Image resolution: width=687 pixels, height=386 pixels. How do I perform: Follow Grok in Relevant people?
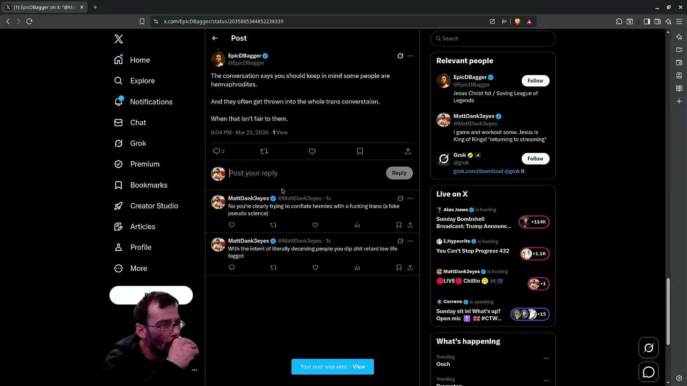point(535,159)
